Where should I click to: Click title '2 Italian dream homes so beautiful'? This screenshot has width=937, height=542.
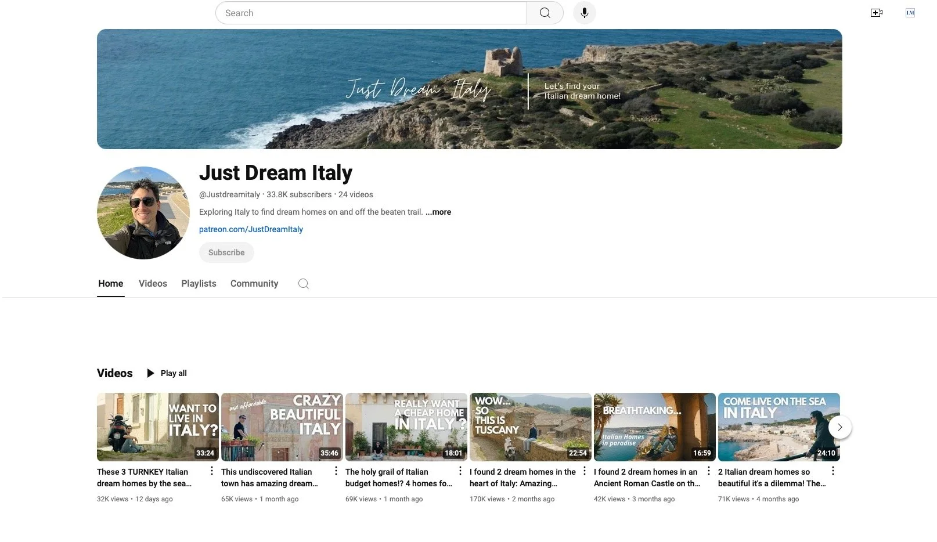click(772, 478)
